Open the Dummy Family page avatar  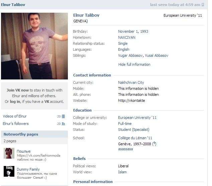9,171
